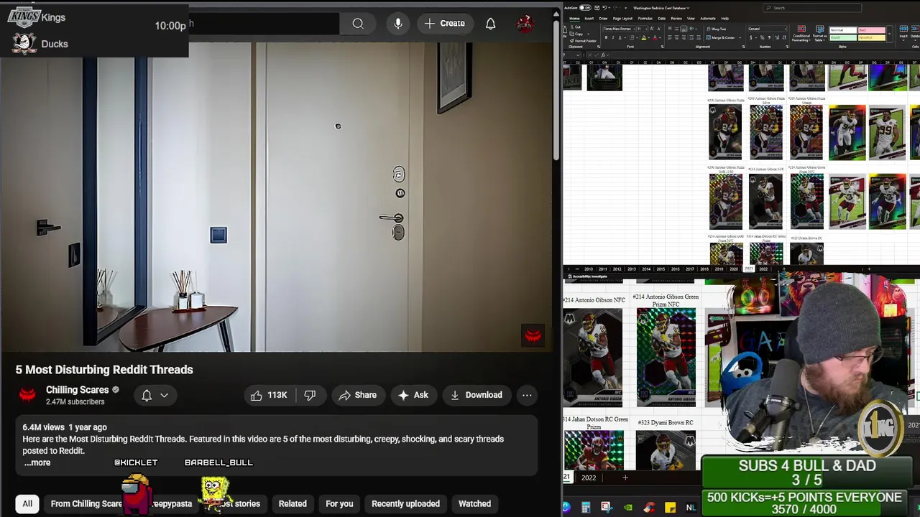Click the Download button

(x=476, y=395)
